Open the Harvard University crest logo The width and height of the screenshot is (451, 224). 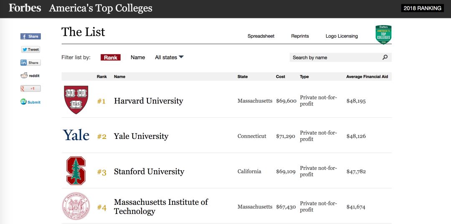[x=76, y=100]
